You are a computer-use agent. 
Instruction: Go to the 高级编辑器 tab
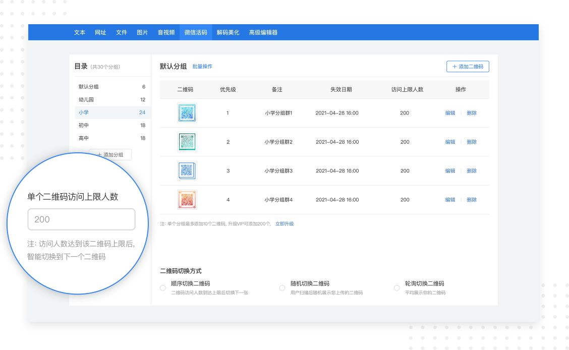point(263,32)
